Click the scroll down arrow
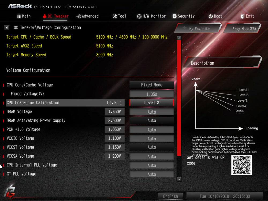Image resolution: width=268 pixels, height=201 pixels. pyautogui.click(x=179, y=179)
